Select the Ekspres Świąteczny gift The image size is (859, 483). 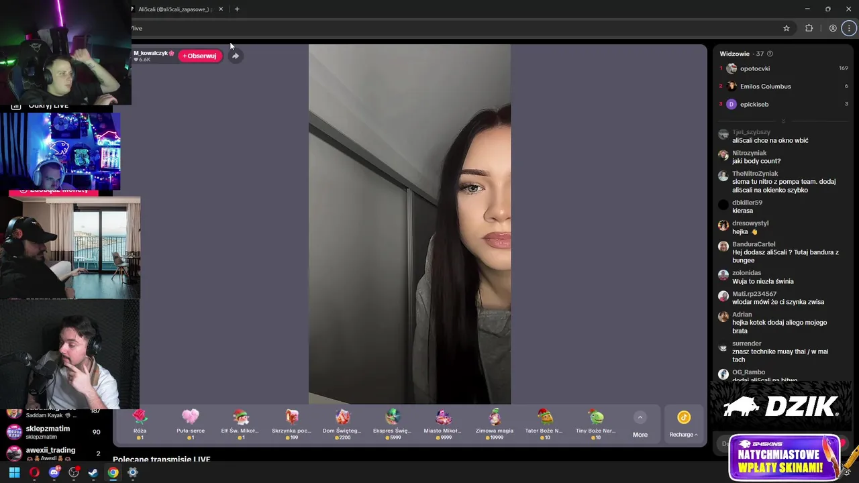click(393, 424)
